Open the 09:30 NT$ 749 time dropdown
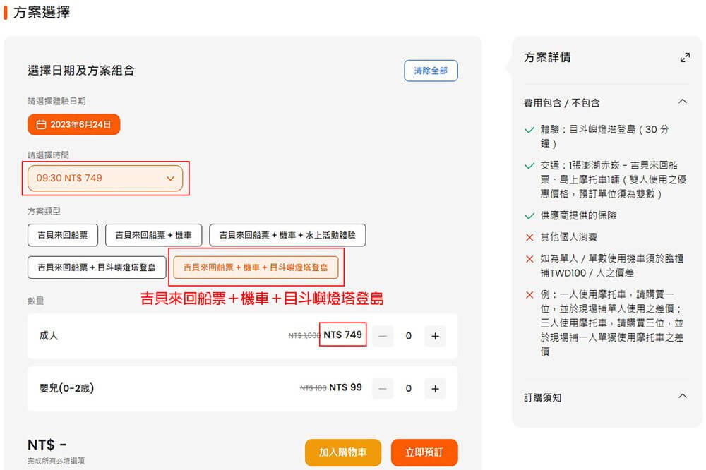This screenshot has width=706, height=470. (x=105, y=179)
